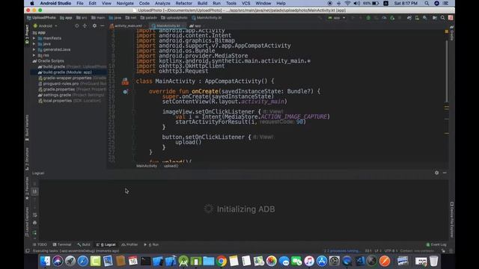
Task: Click the search everywhere magnifier in toolbar
Action: 442,18
